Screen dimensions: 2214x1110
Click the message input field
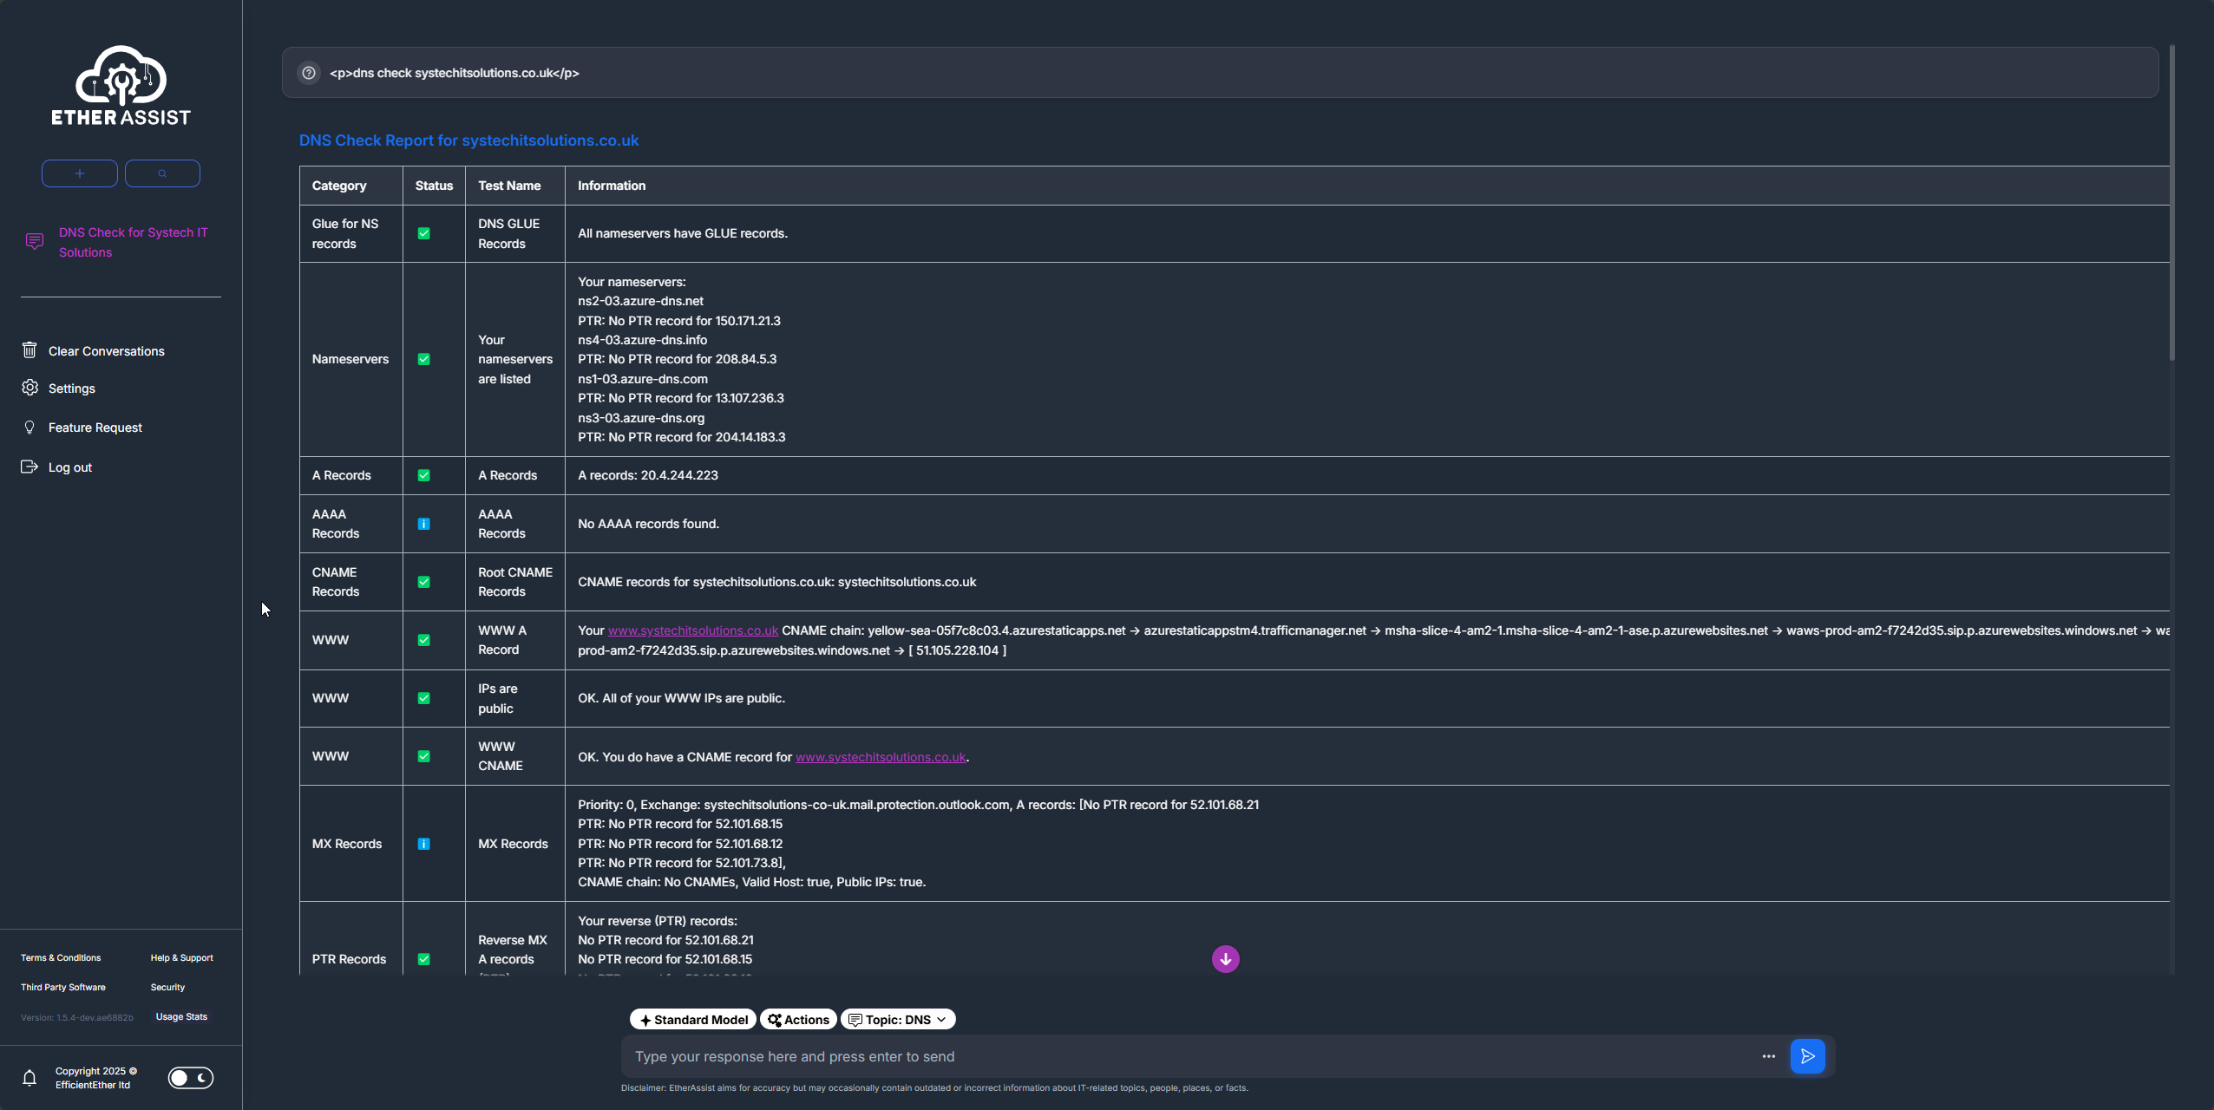(1189, 1056)
